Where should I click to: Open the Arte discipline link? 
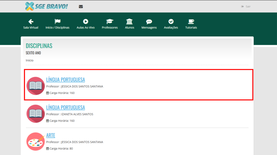tap(51, 135)
